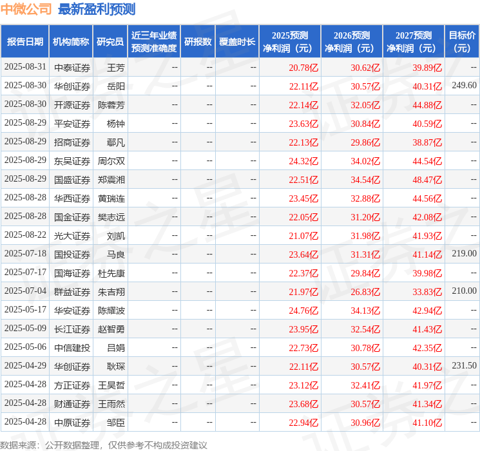Screen dimensions: 480x451
Task: Select the 长江证券 institution cell
Action: coord(72,329)
